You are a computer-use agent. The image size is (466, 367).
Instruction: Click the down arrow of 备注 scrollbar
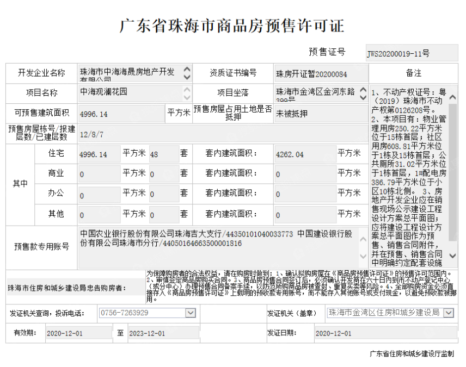pos(452,256)
